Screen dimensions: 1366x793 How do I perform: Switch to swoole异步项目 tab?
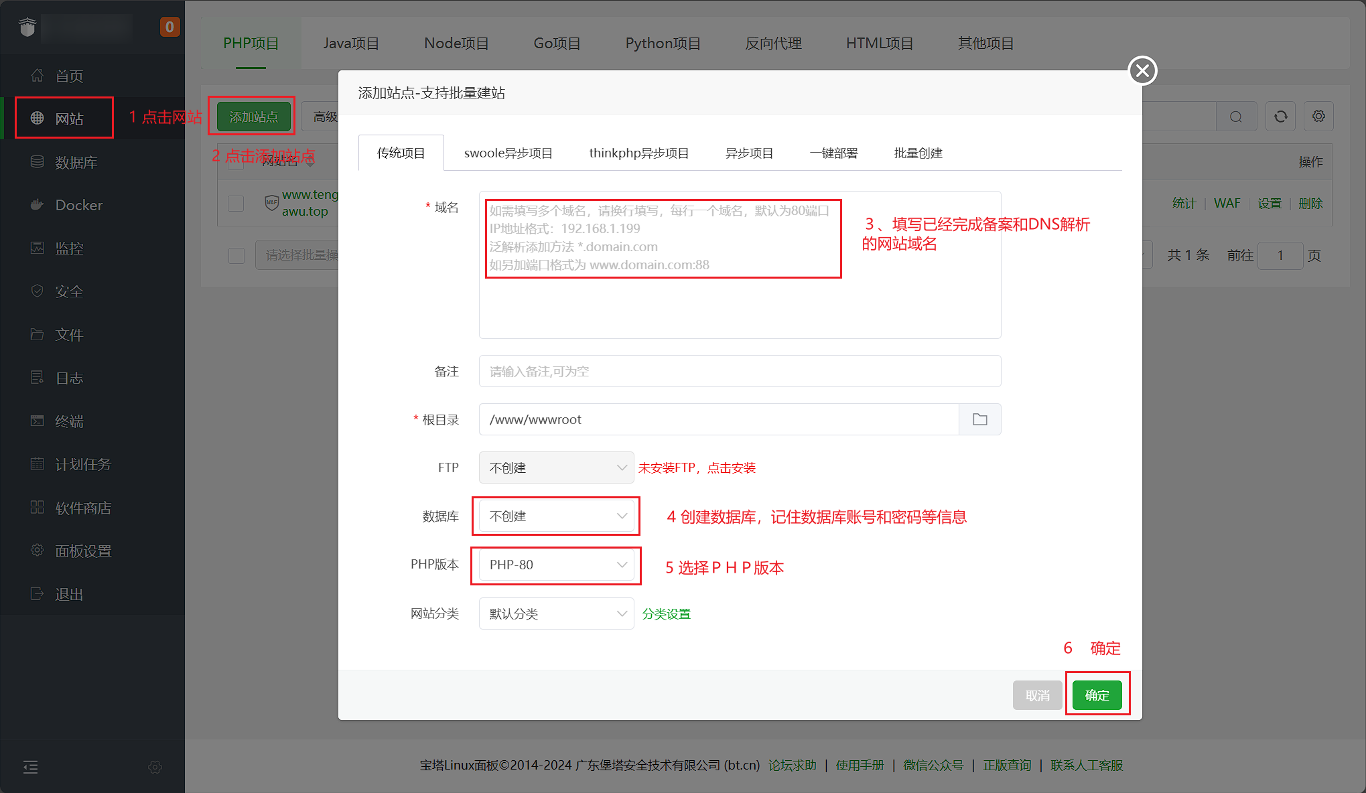point(508,153)
